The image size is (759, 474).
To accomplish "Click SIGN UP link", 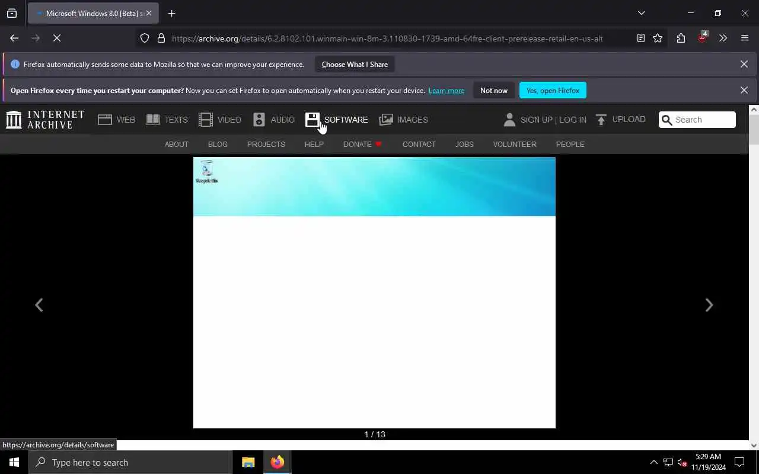I will (x=536, y=120).
